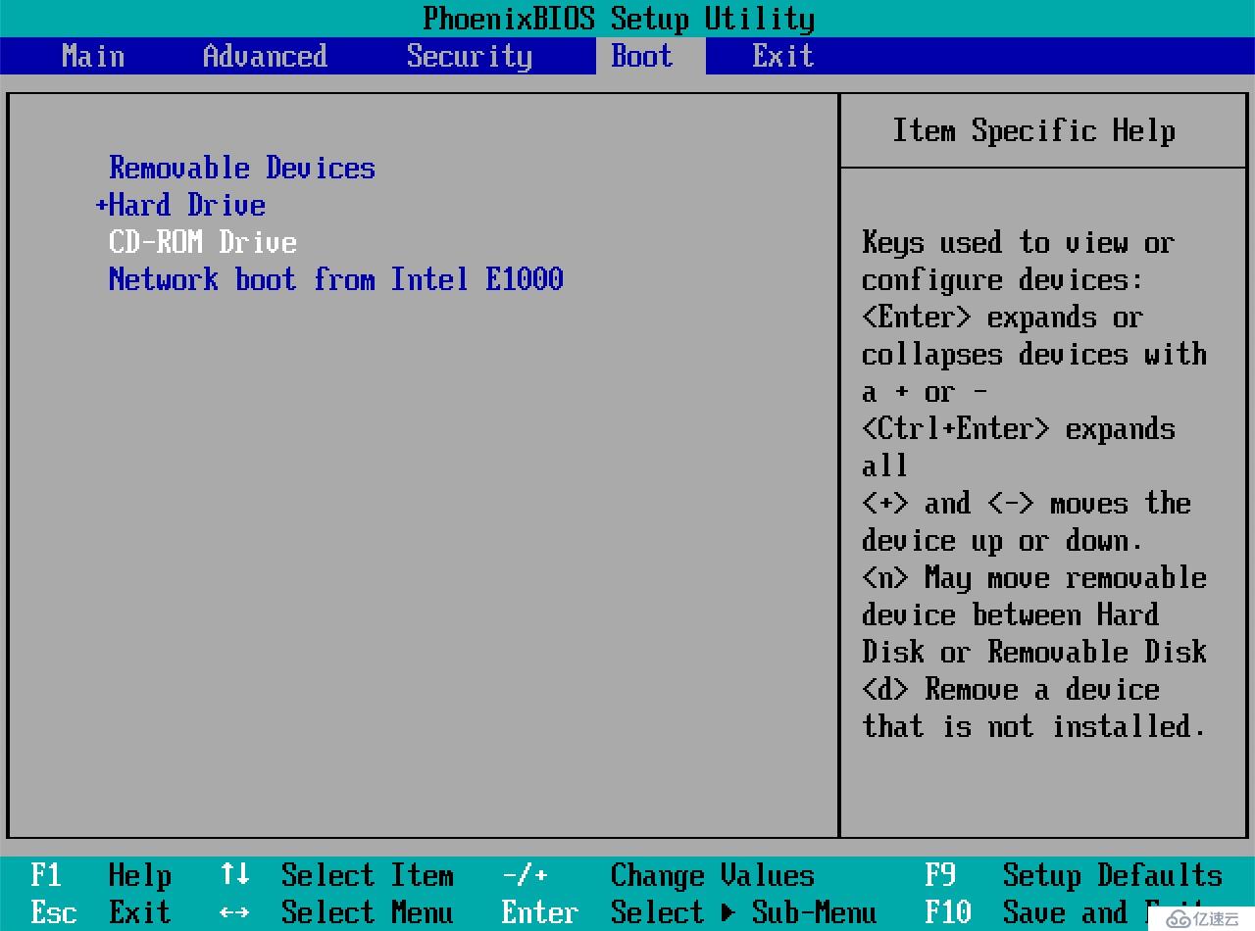Click help text '<Ctrl+Enter> expands'
This screenshot has width=1255, height=931.
(1019, 428)
